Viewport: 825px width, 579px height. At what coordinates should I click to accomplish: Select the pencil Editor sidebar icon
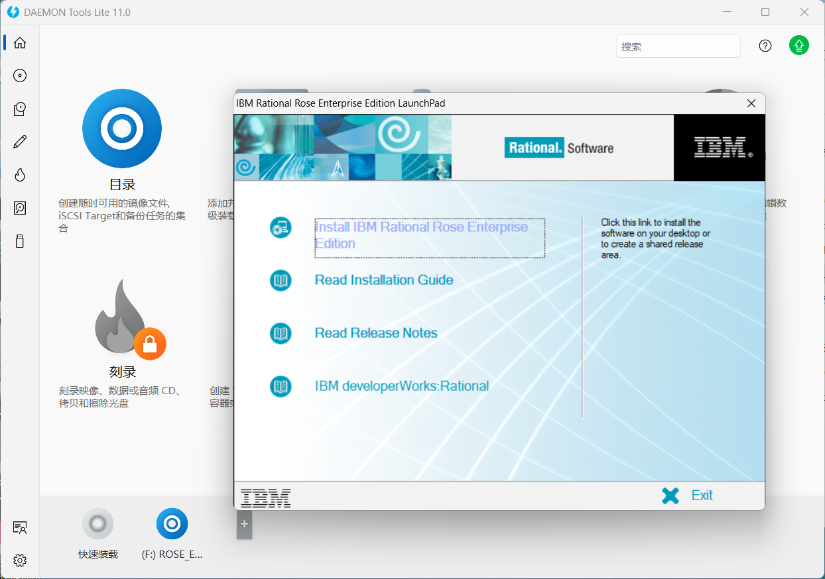20,141
